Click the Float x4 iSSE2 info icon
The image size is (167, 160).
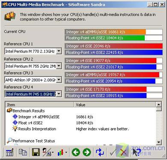pyautogui.click(x=15, y=123)
